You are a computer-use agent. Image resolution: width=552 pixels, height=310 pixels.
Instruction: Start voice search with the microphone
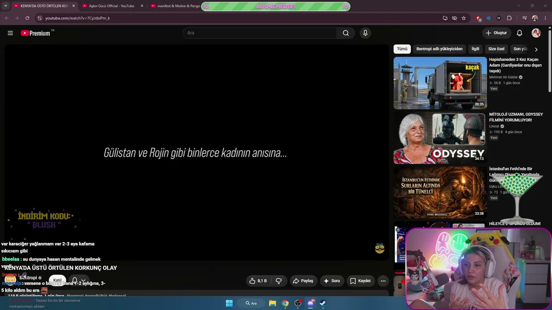click(x=365, y=33)
